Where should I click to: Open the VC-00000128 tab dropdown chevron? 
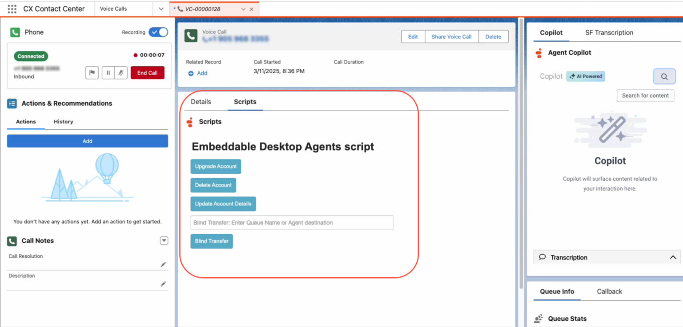[x=243, y=8]
